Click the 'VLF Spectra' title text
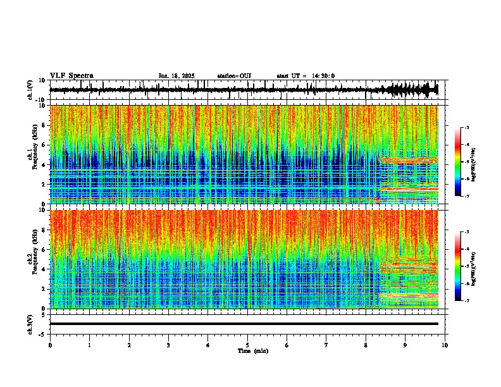 [71, 76]
